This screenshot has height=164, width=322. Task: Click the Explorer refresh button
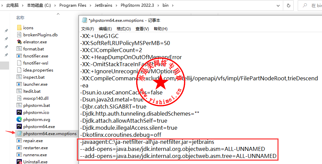288,5
